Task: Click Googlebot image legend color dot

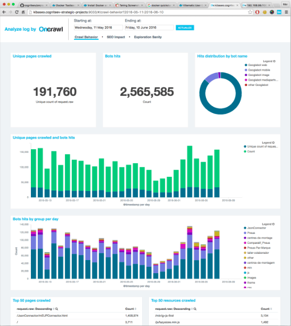Action: click(246, 75)
